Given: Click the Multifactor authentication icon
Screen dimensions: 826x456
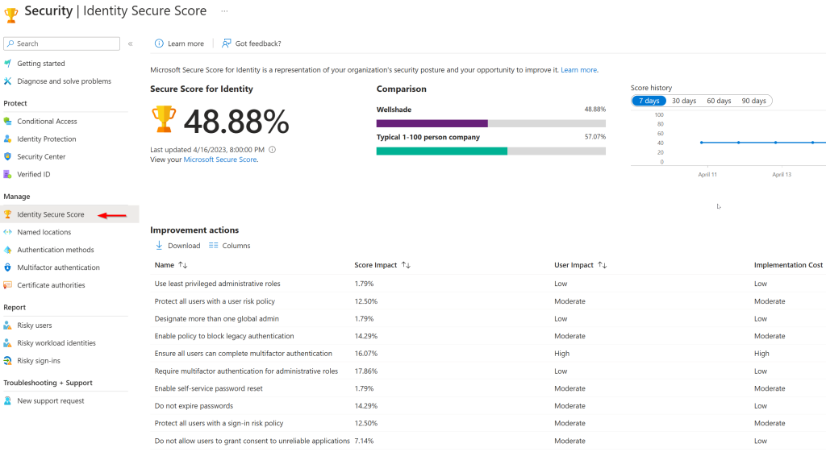Looking at the screenshot, I should (7, 267).
